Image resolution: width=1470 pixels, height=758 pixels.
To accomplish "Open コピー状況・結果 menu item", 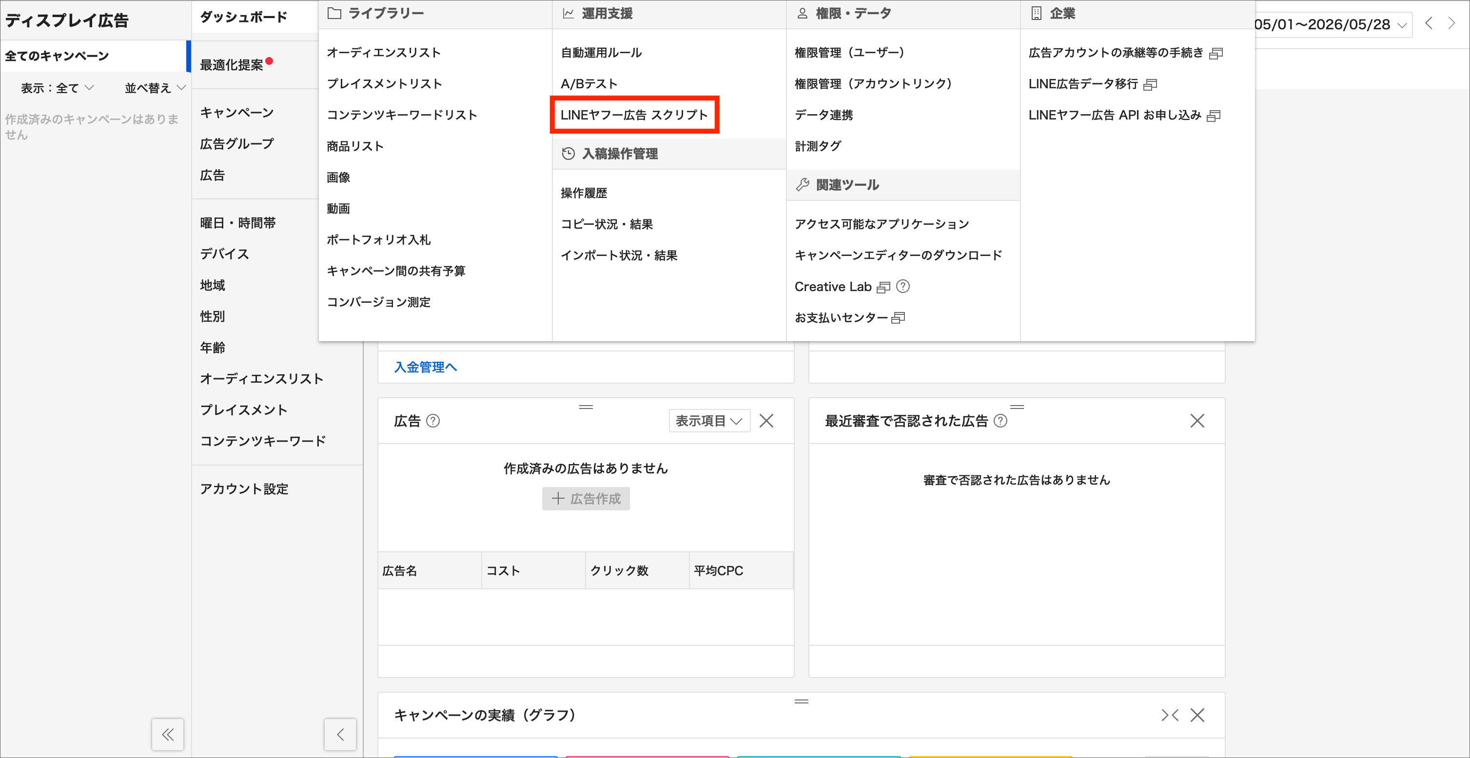I will (607, 224).
